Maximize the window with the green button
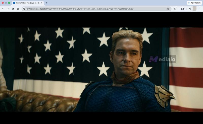Screen dimensions: 203x124 click(9, 3)
